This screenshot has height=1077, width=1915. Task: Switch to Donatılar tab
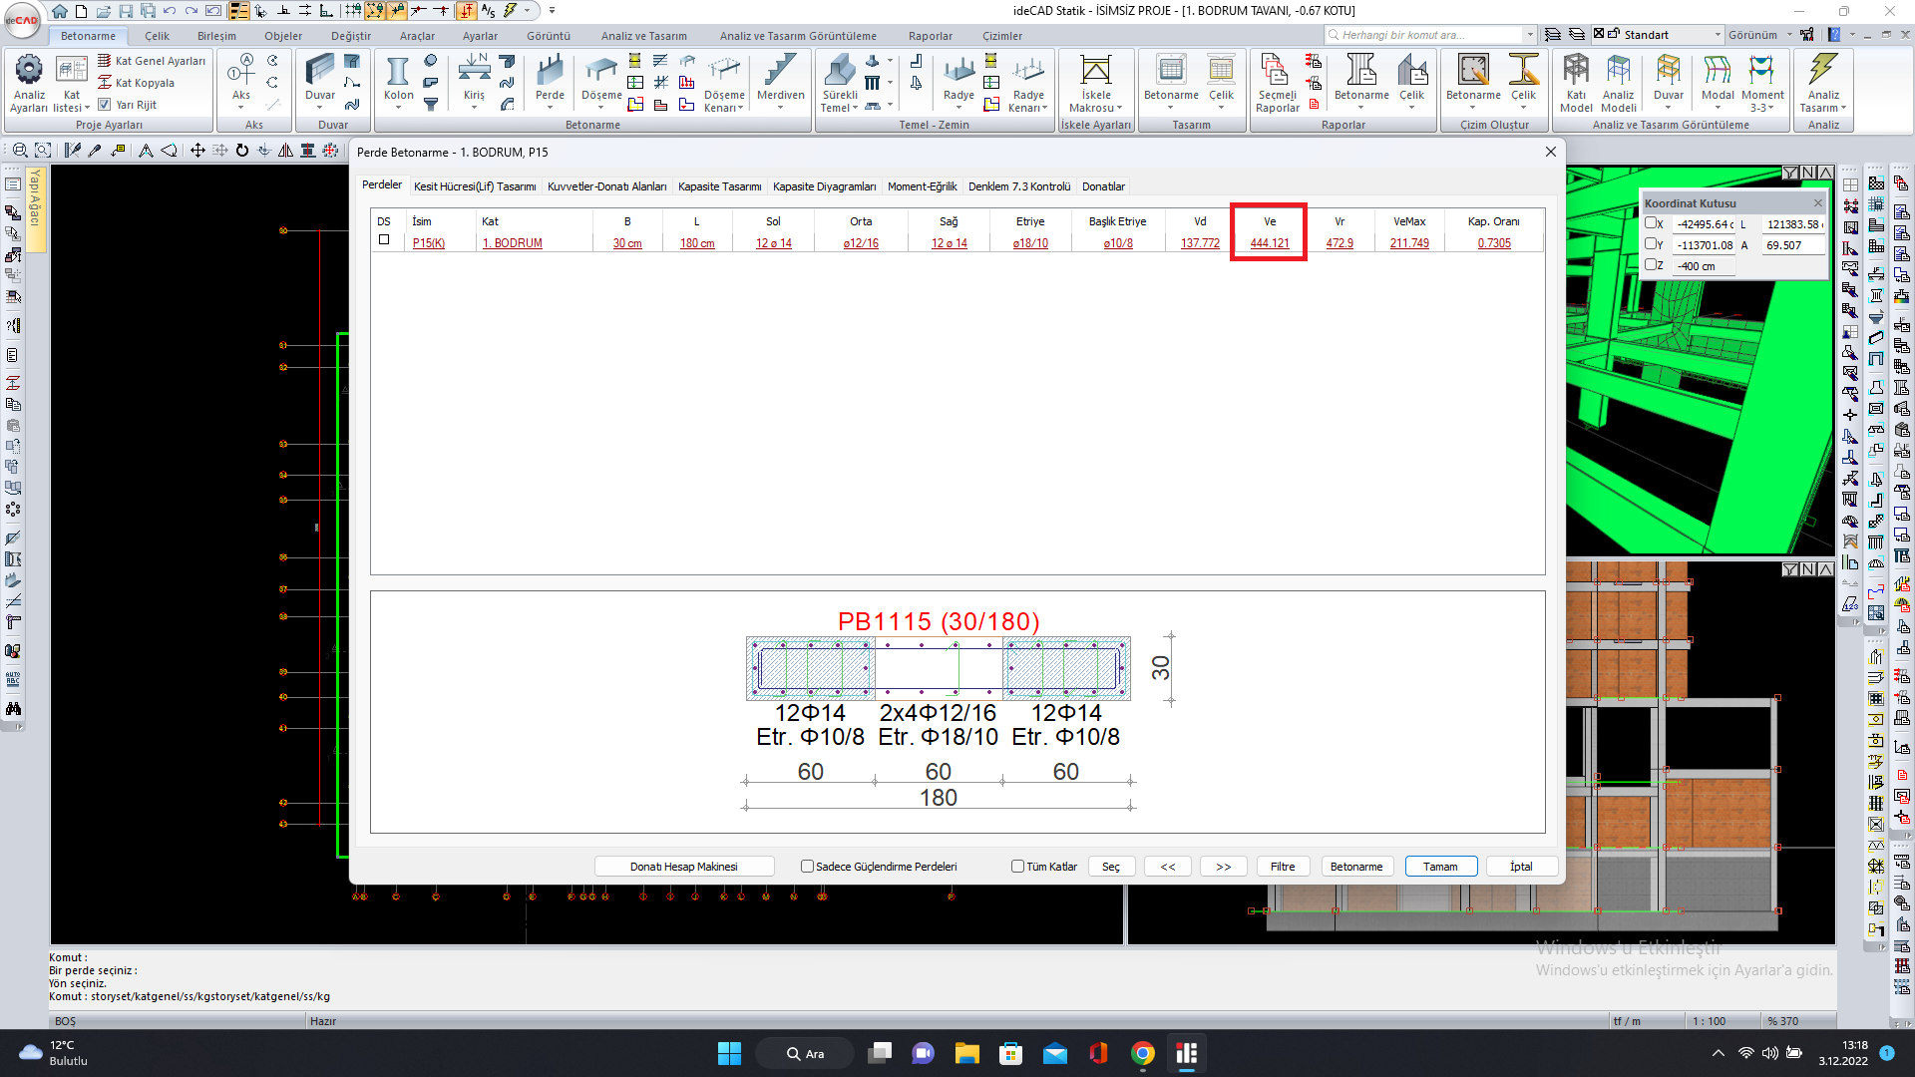(x=1103, y=186)
